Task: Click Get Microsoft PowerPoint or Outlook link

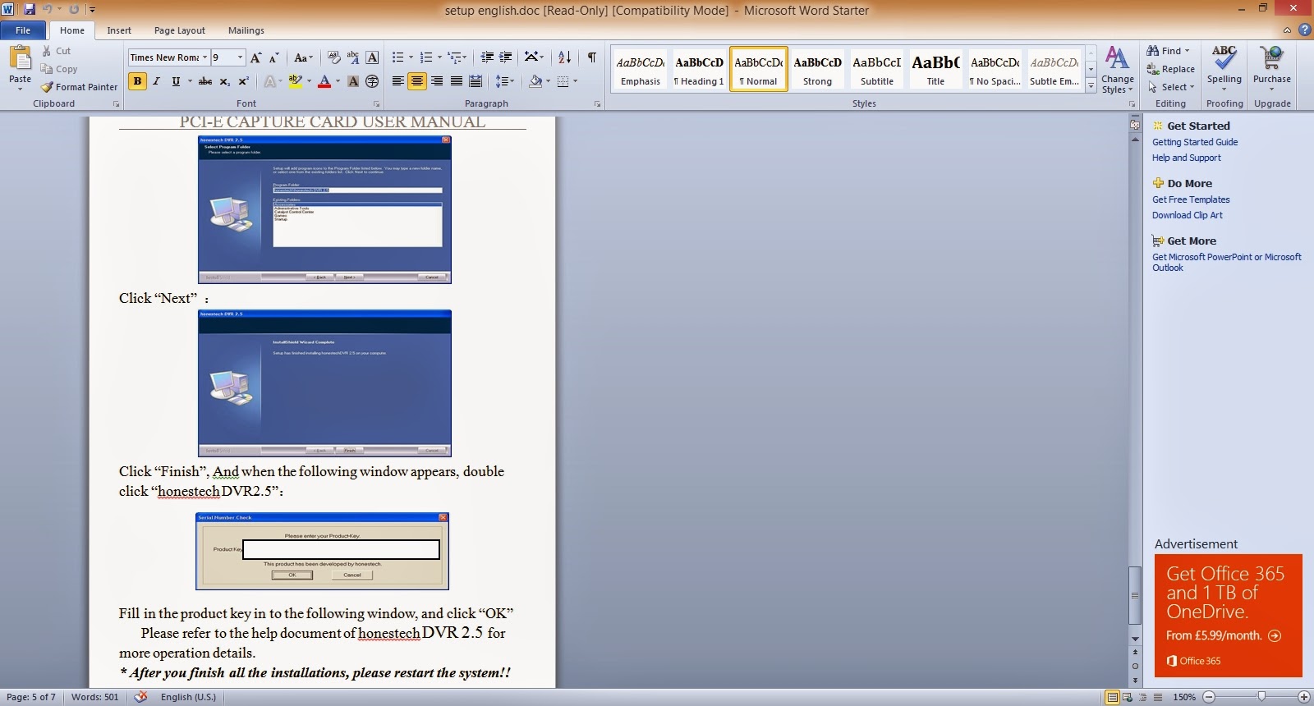Action: 1226,262
